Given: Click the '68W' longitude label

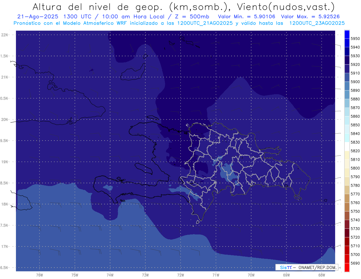Looking at the screenshot, I should coord(321,275).
